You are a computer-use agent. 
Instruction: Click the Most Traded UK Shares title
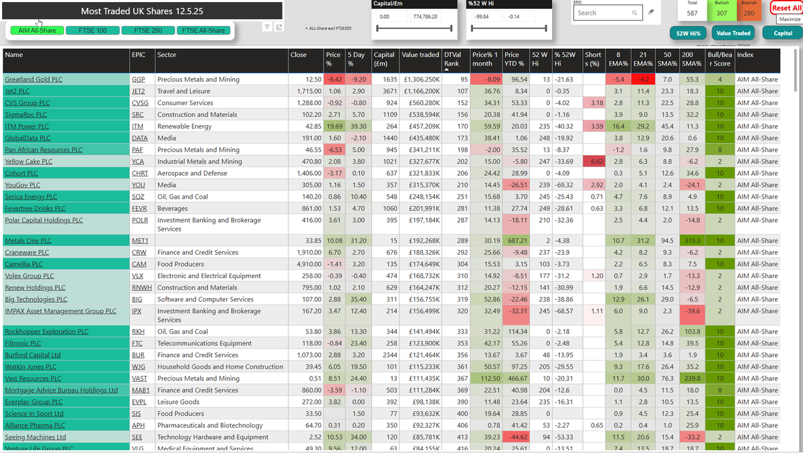142,11
